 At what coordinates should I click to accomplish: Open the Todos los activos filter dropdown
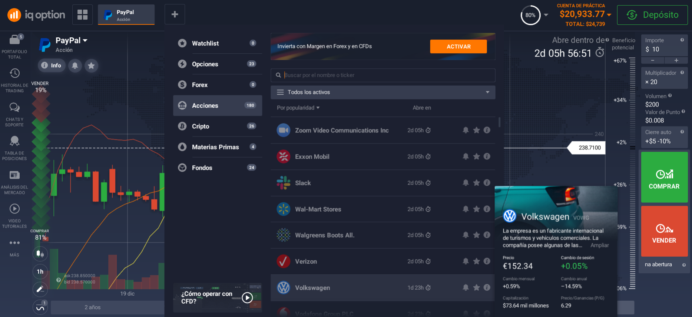coord(383,92)
